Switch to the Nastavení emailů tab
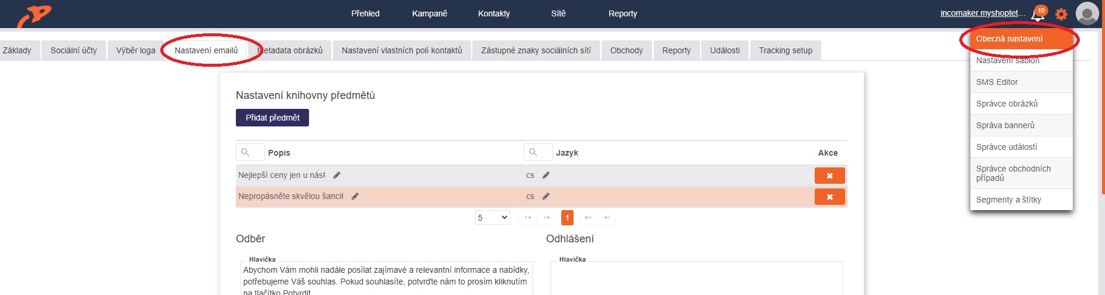This screenshot has width=1105, height=295. [x=206, y=50]
